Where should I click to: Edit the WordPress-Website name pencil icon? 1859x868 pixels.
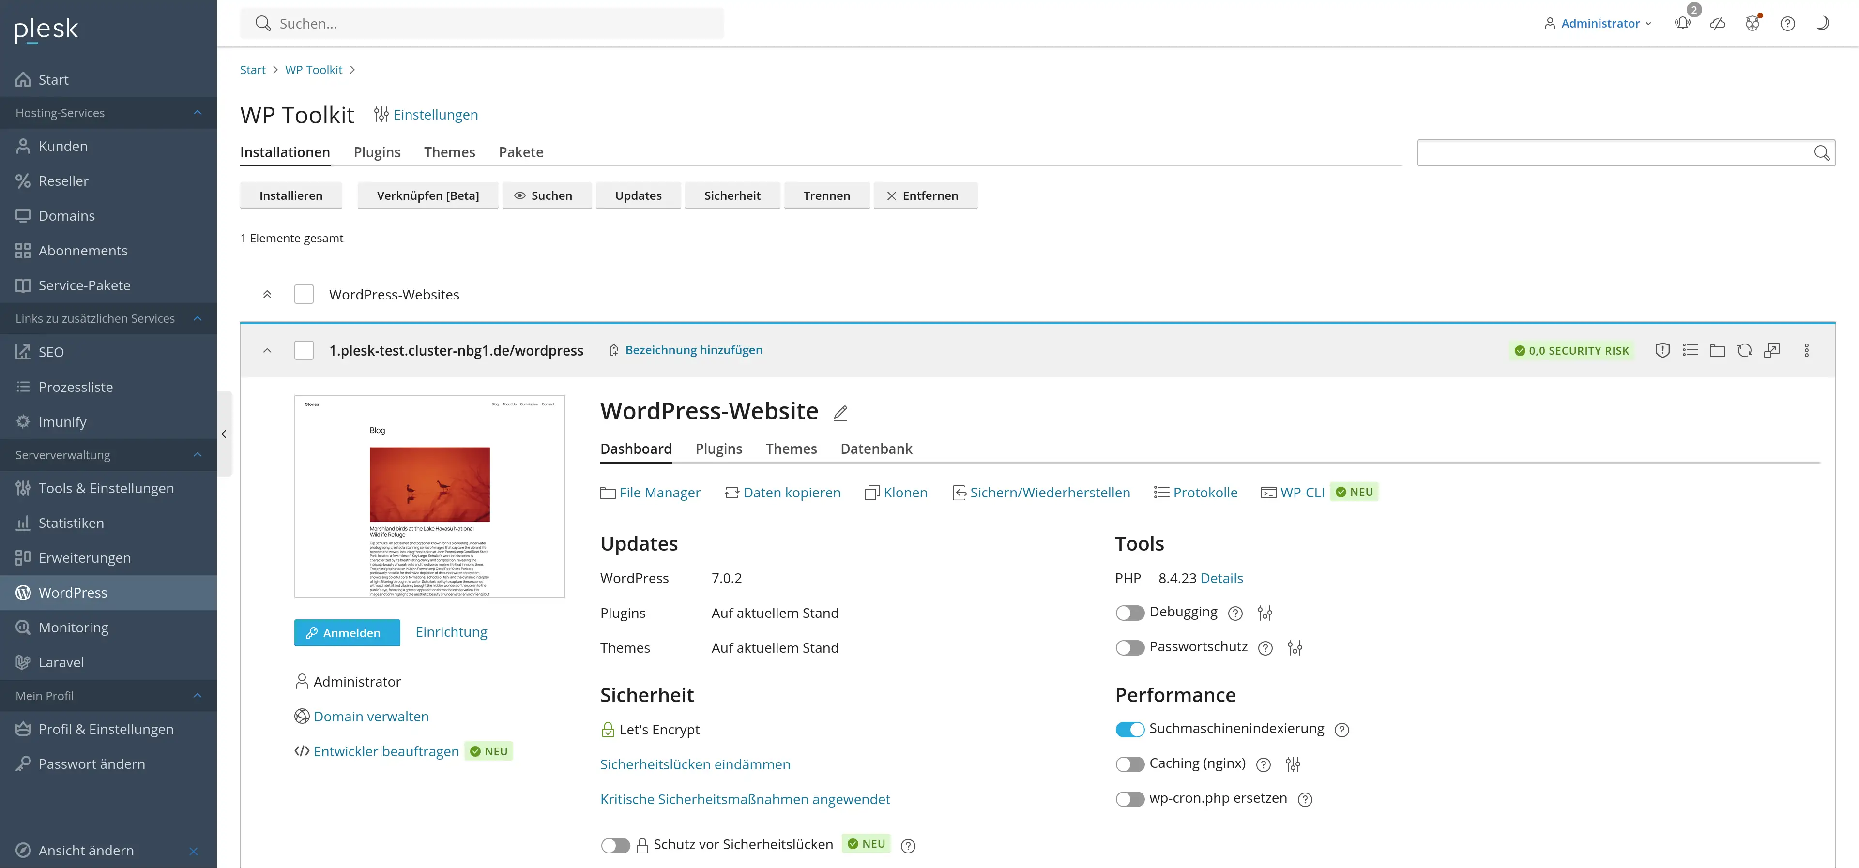(840, 413)
